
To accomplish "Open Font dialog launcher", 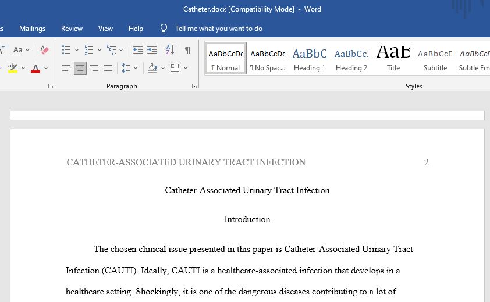I will point(51,86).
